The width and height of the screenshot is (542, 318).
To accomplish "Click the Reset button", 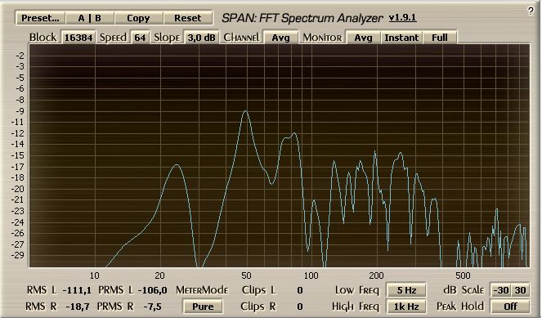I will point(188,18).
